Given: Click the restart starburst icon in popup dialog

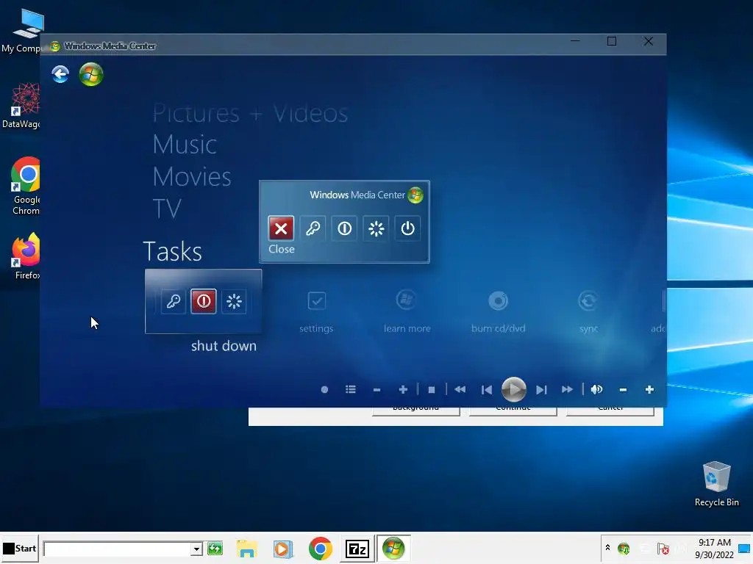Looking at the screenshot, I should (x=376, y=228).
